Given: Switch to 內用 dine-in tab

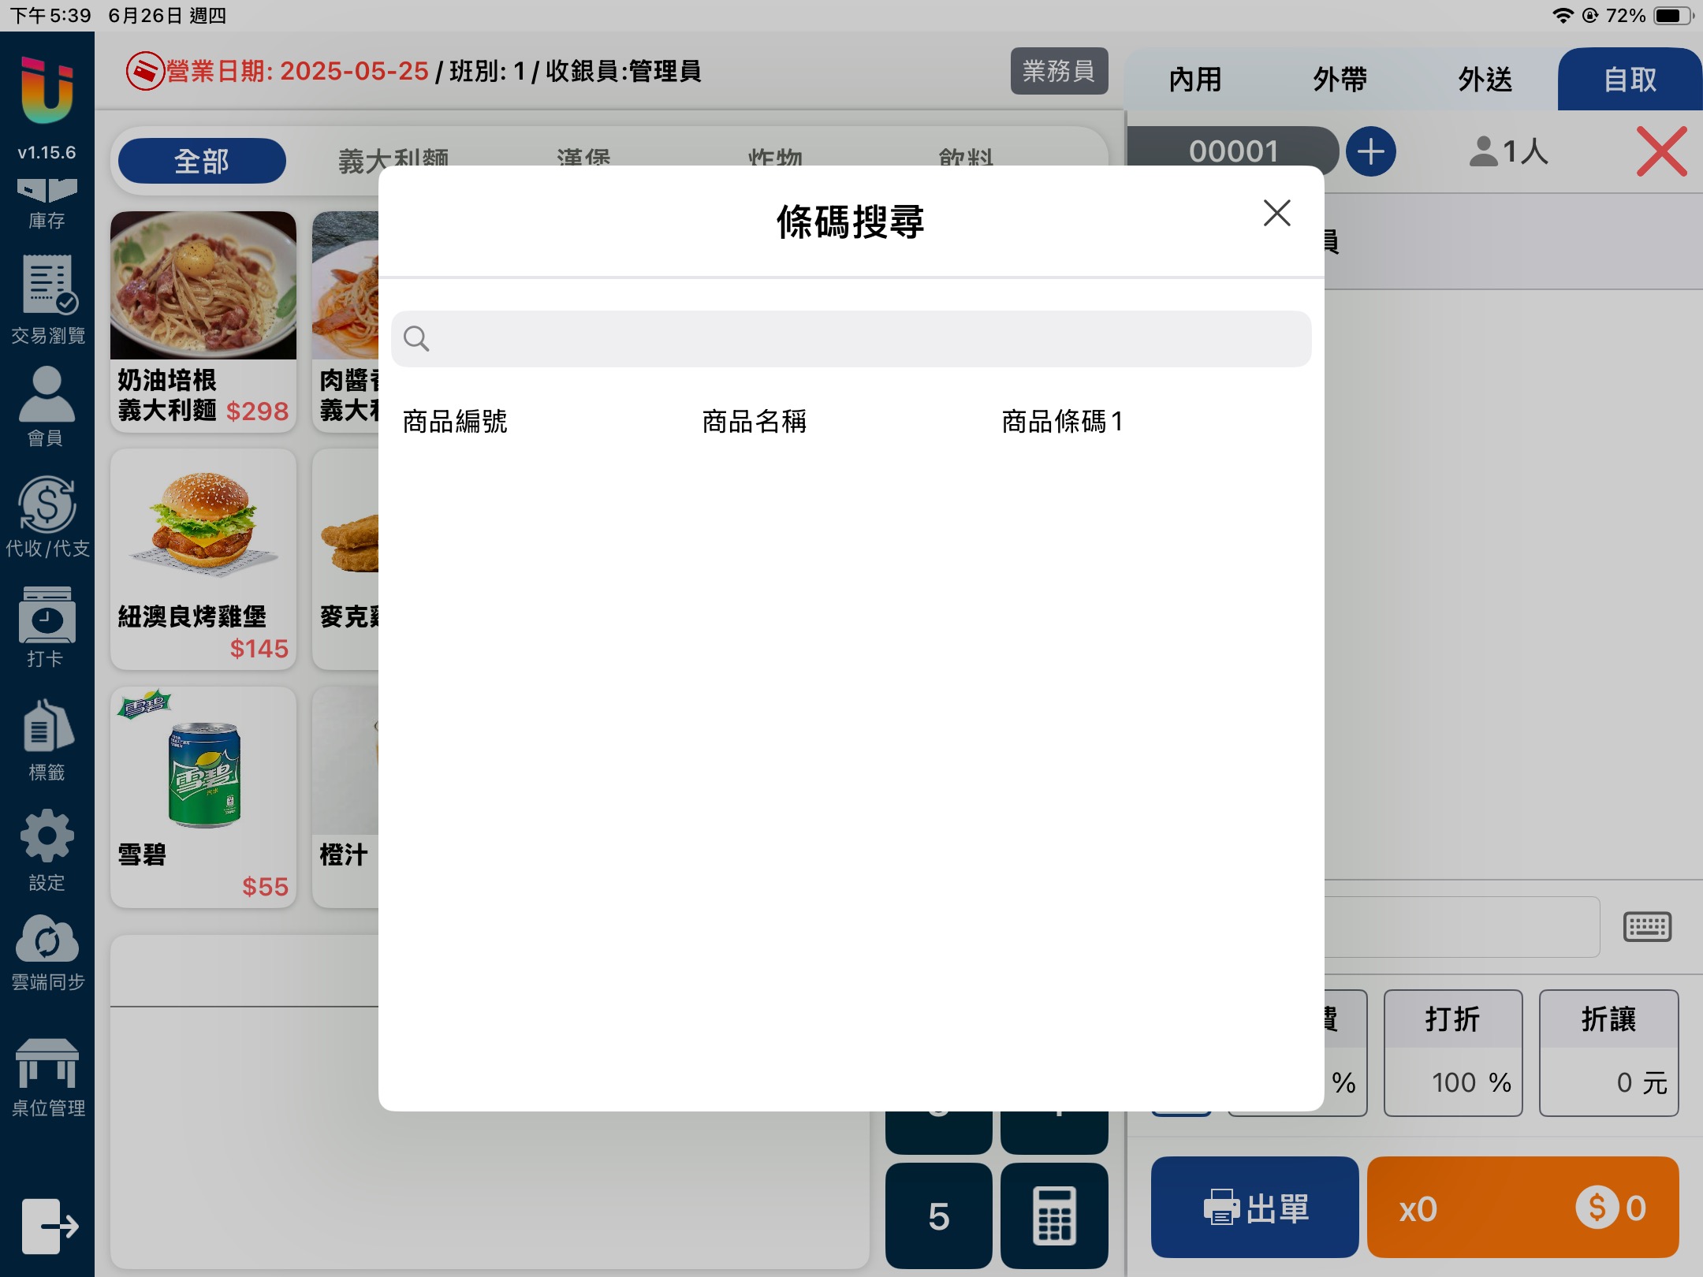Looking at the screenshot, I should point(1195,80).
